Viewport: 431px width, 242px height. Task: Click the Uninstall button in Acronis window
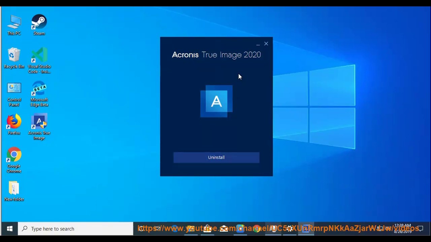216,157
